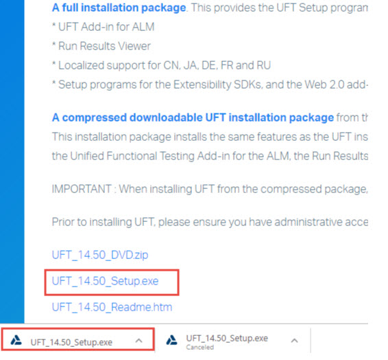Click the 'A full installation package' heading
Image resolution: width=388 pixels, height=360 pixels.
[119, 8]
